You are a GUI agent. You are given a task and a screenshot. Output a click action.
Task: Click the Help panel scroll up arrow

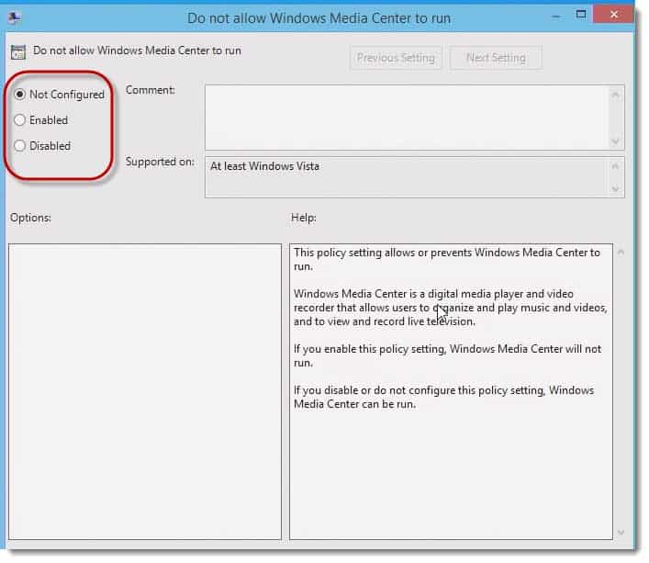tap(621, 252)
